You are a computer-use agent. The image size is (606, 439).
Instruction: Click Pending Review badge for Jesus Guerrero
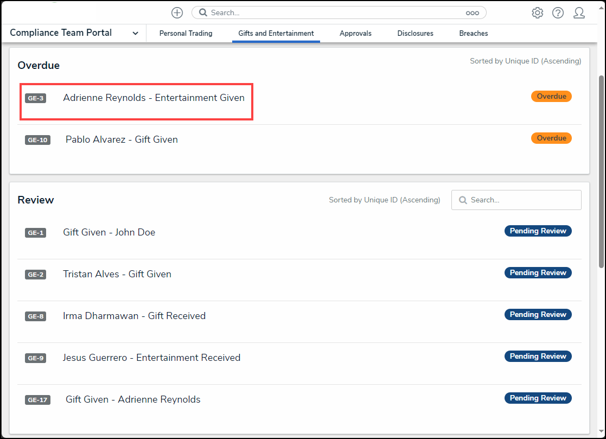tap(538, 356)
